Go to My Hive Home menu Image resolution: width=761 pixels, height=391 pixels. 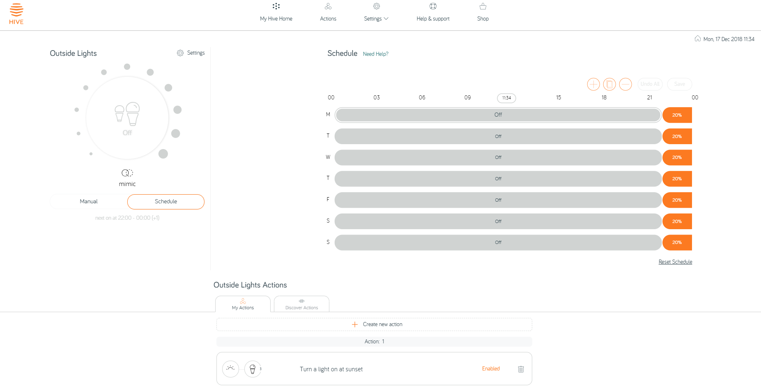tap(276, 12)
